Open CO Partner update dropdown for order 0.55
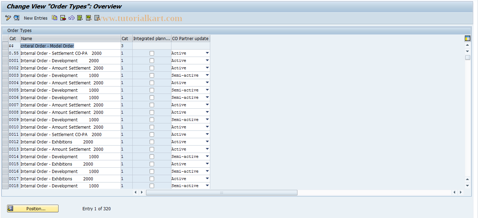The image size is (478, 218). [207, 53]
